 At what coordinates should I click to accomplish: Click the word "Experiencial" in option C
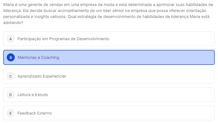tap(54, 76)
